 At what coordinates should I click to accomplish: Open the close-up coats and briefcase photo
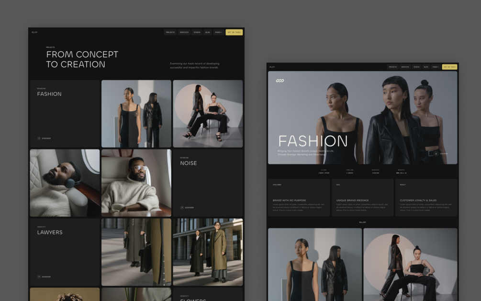click(136, 252)
